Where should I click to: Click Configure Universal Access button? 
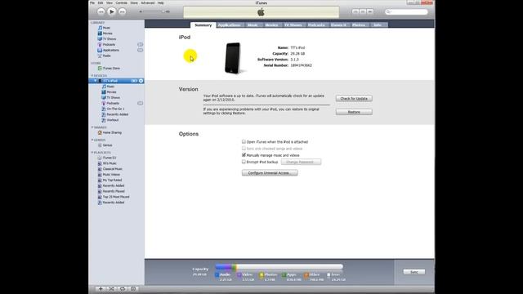[x=270, y=173]
